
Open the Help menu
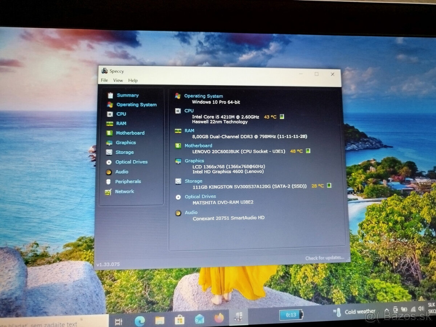click(133, 80)
